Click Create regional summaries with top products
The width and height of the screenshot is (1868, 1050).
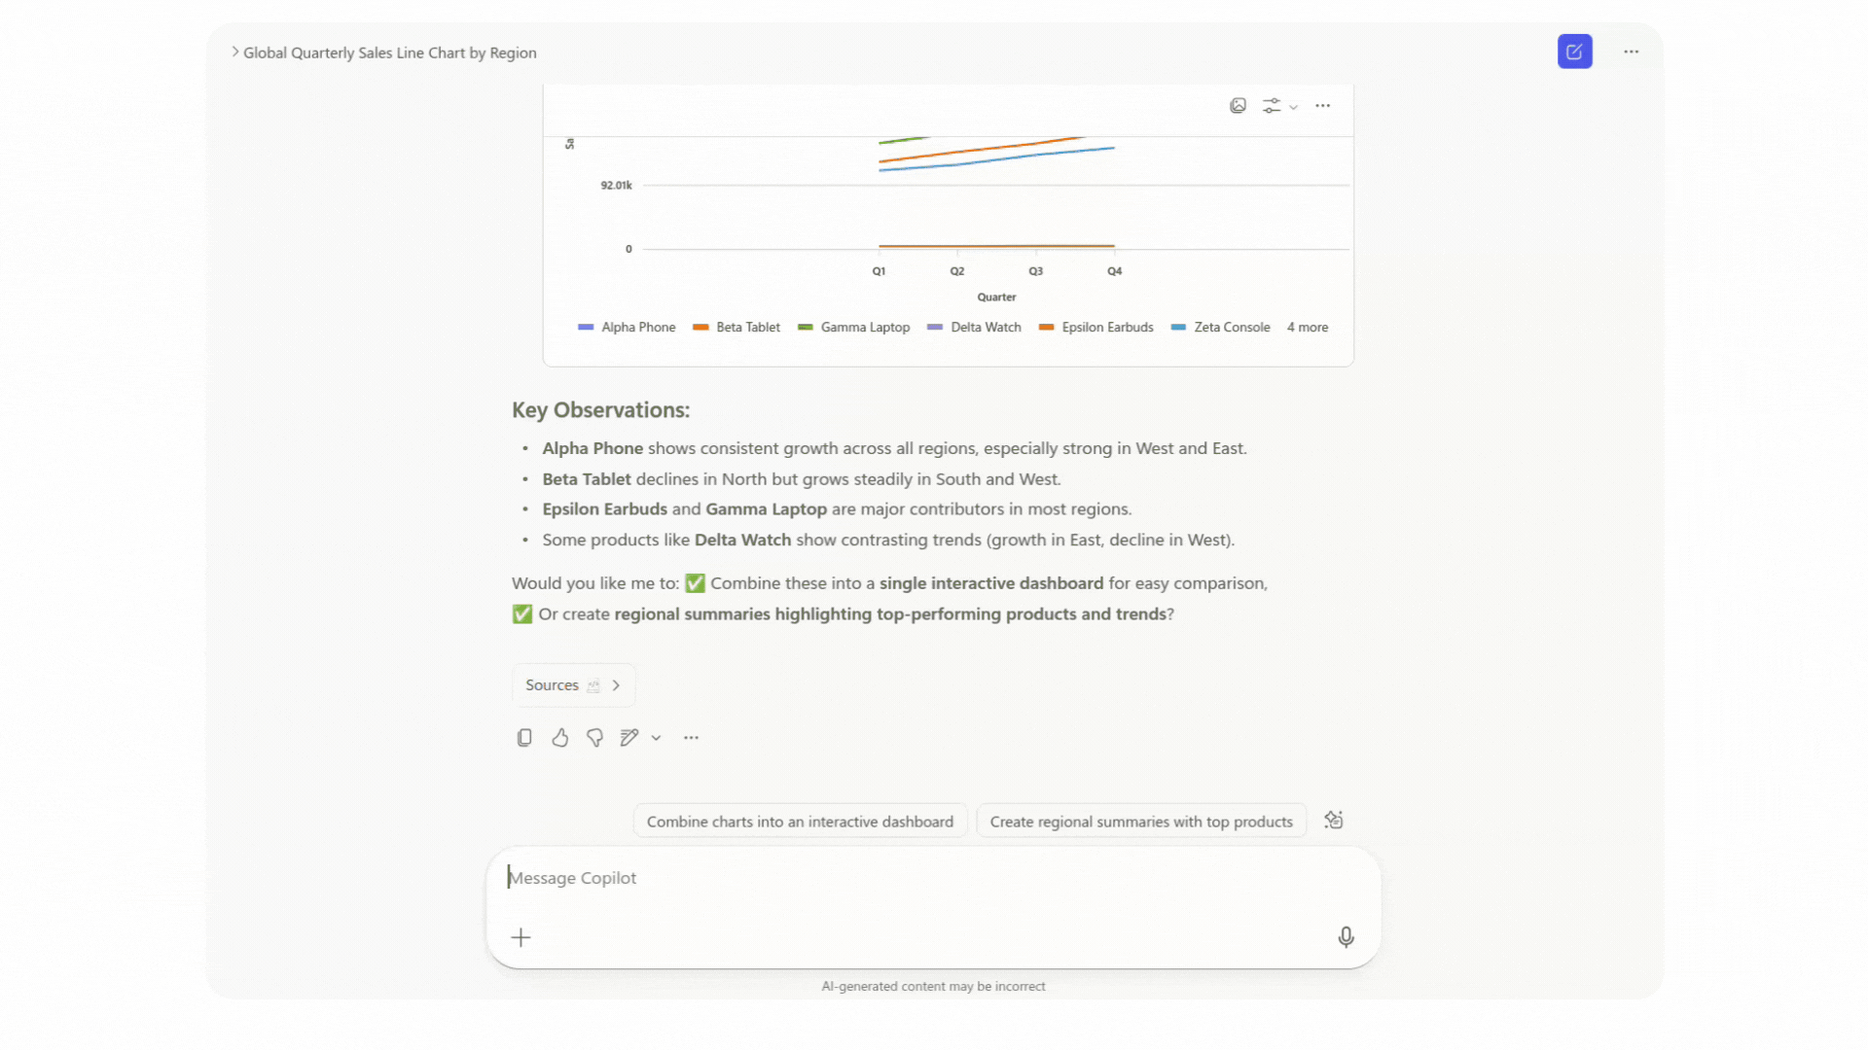[x=1141, y=822]
